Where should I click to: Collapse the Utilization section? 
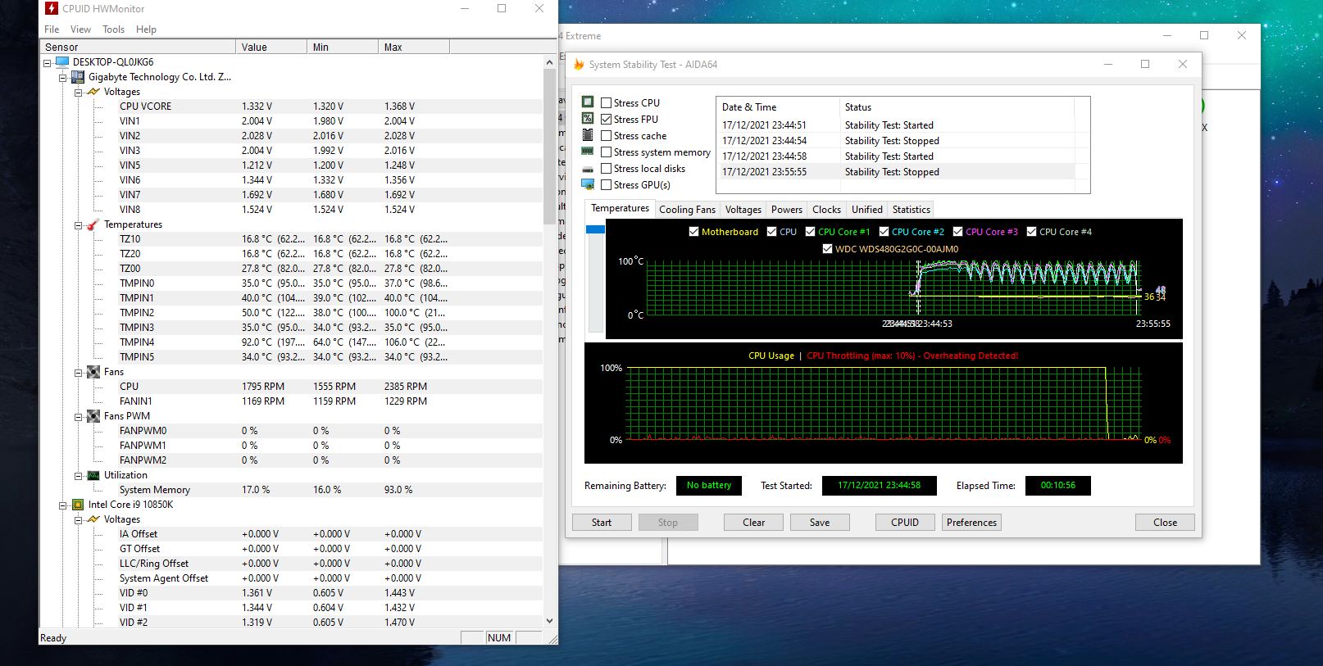79,476
